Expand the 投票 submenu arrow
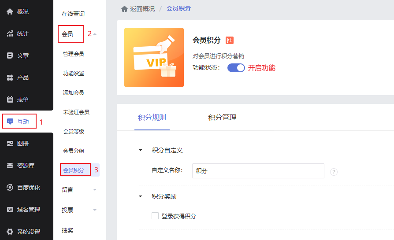Image resolution: width=394 pixels, height=240 pixels. [95, 210]
